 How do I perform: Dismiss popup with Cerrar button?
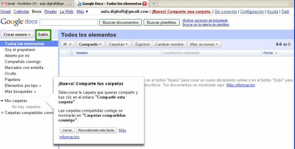67,130
